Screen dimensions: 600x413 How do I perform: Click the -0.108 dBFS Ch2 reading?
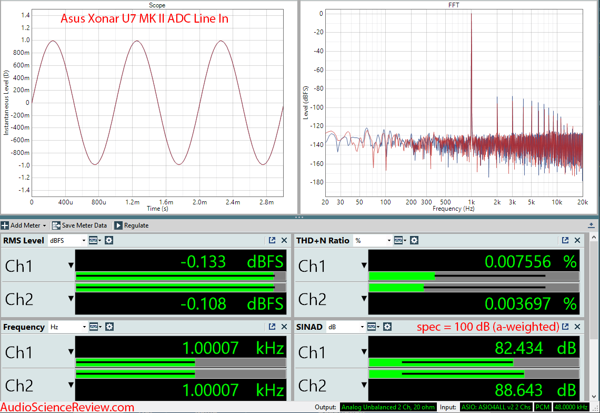pos(232,304)
